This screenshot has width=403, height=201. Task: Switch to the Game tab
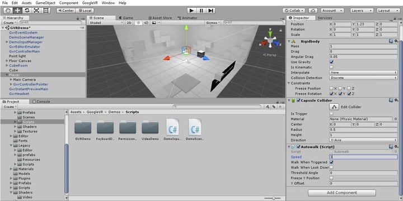[126, 18]
